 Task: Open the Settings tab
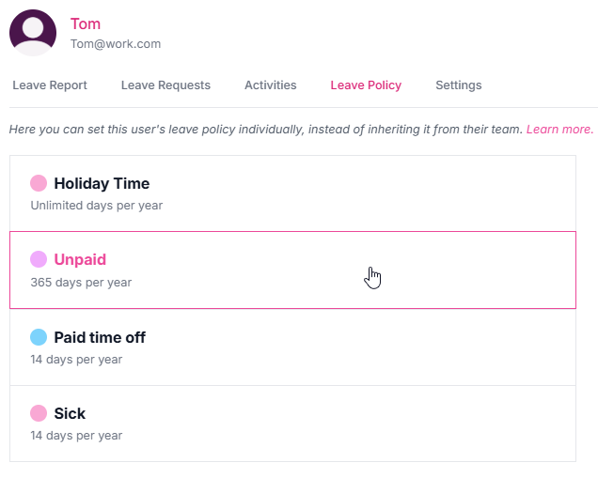[x=459, y=85]
